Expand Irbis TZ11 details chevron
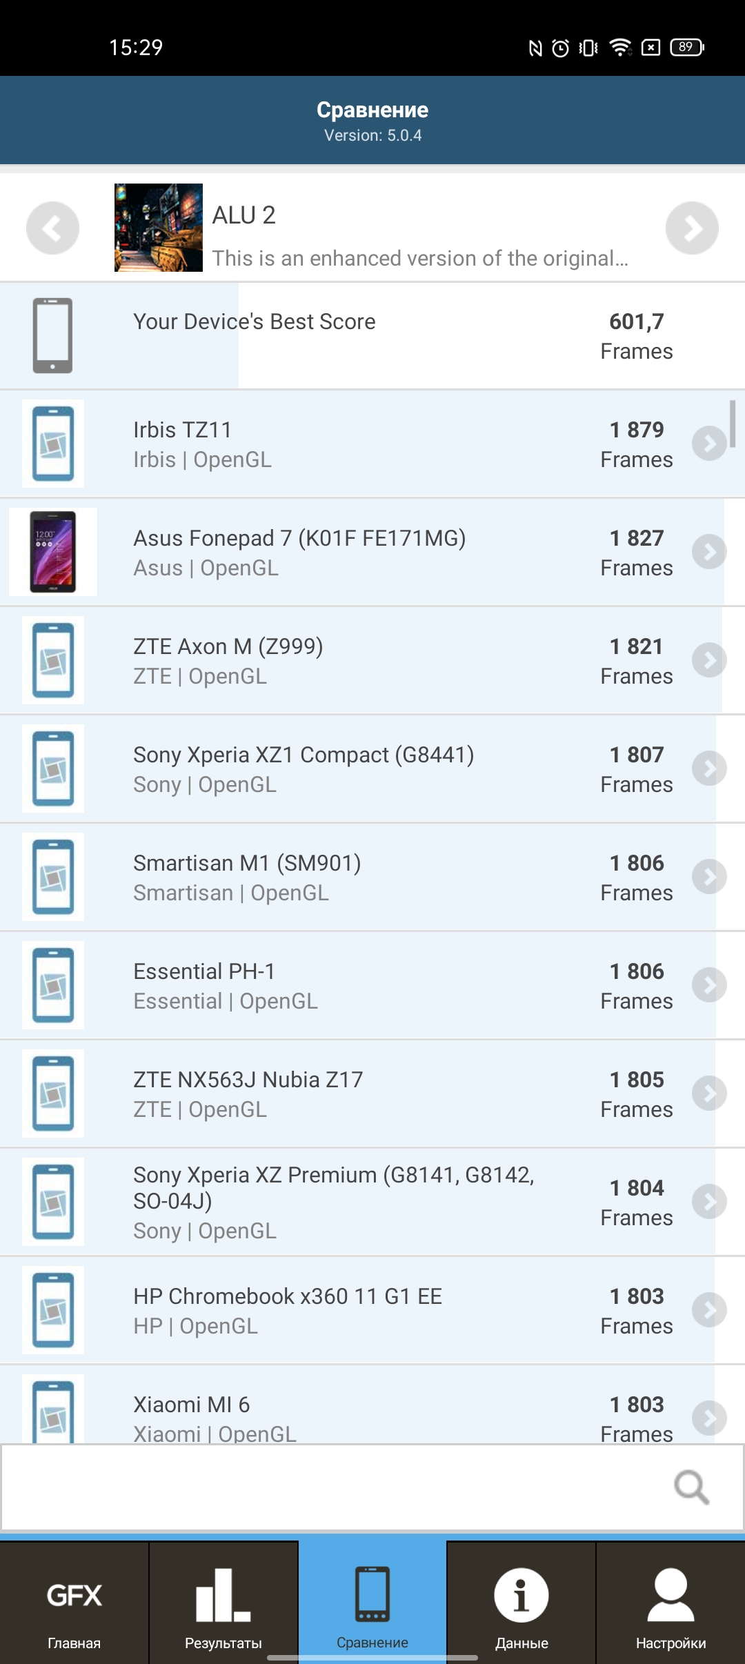This screenshot has width=745, height=1664. click(709, 444)
